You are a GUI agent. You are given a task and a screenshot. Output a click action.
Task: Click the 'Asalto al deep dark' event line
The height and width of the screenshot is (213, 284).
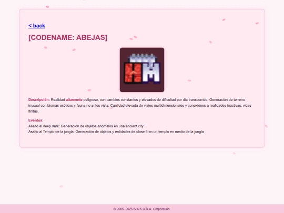(86, 126)
